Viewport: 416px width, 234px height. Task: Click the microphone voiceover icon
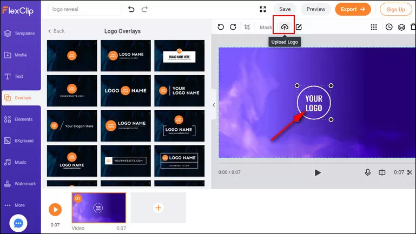367,172
